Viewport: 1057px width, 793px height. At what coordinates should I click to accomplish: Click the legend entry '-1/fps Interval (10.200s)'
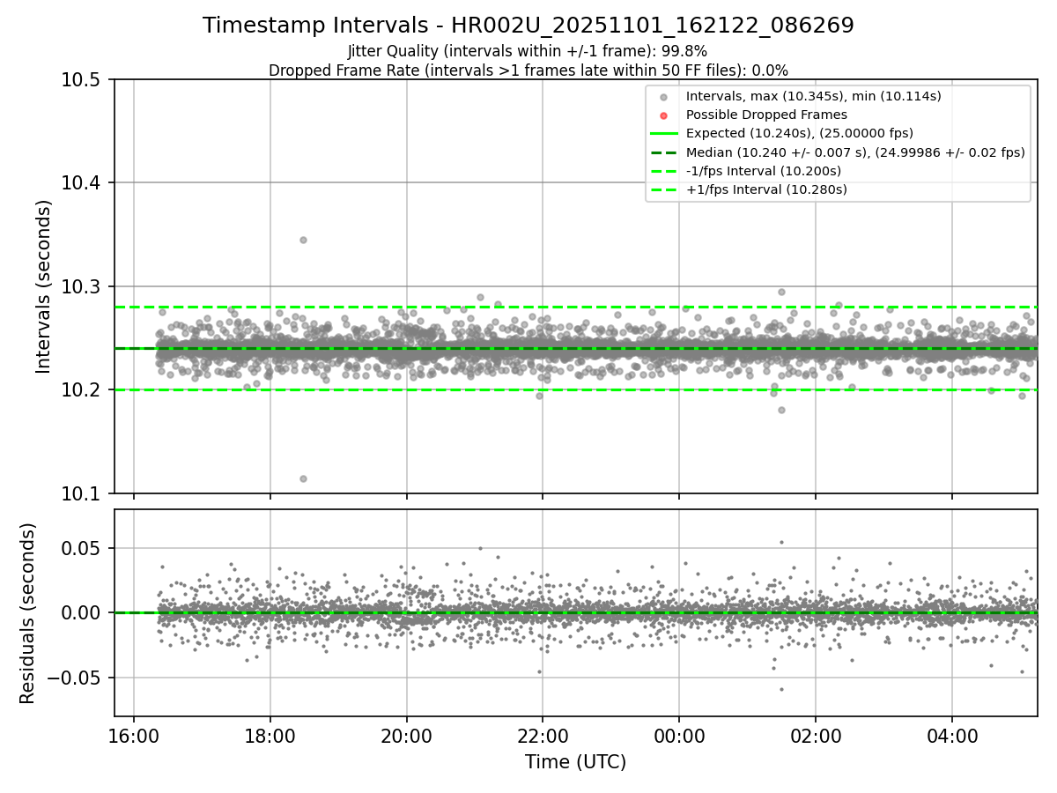tap(764, 170)
